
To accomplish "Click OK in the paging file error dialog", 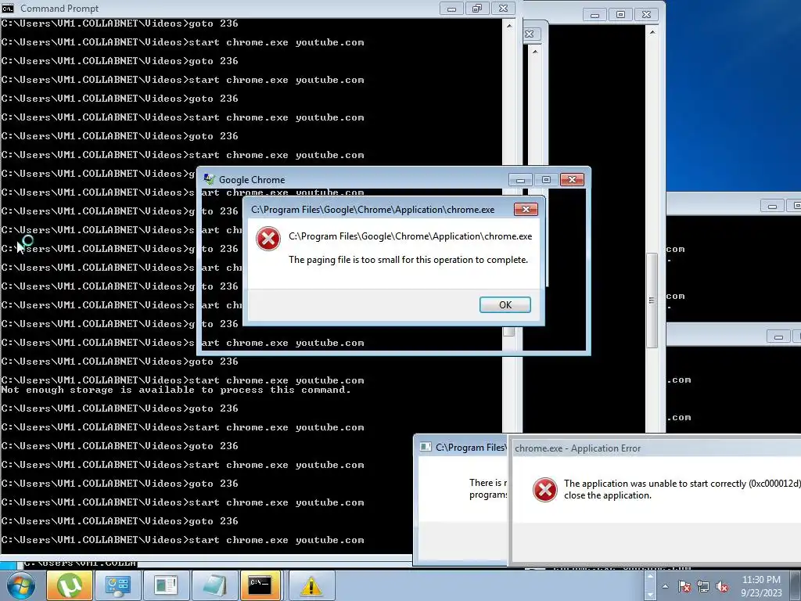I will click(x=505, y=304).
